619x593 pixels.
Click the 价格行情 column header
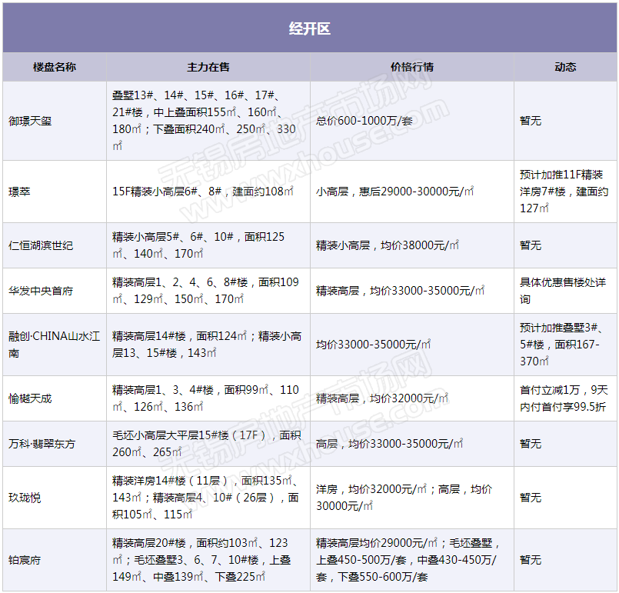click(411, 67)
